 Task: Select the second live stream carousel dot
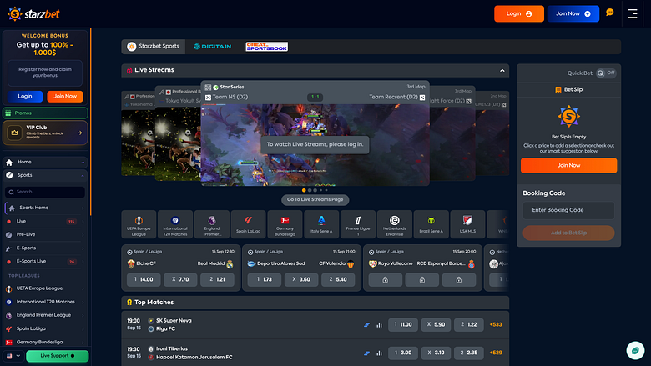[x=310, y=190]
